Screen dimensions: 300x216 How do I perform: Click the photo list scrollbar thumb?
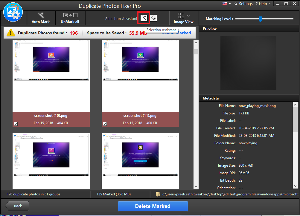(196, 52)
